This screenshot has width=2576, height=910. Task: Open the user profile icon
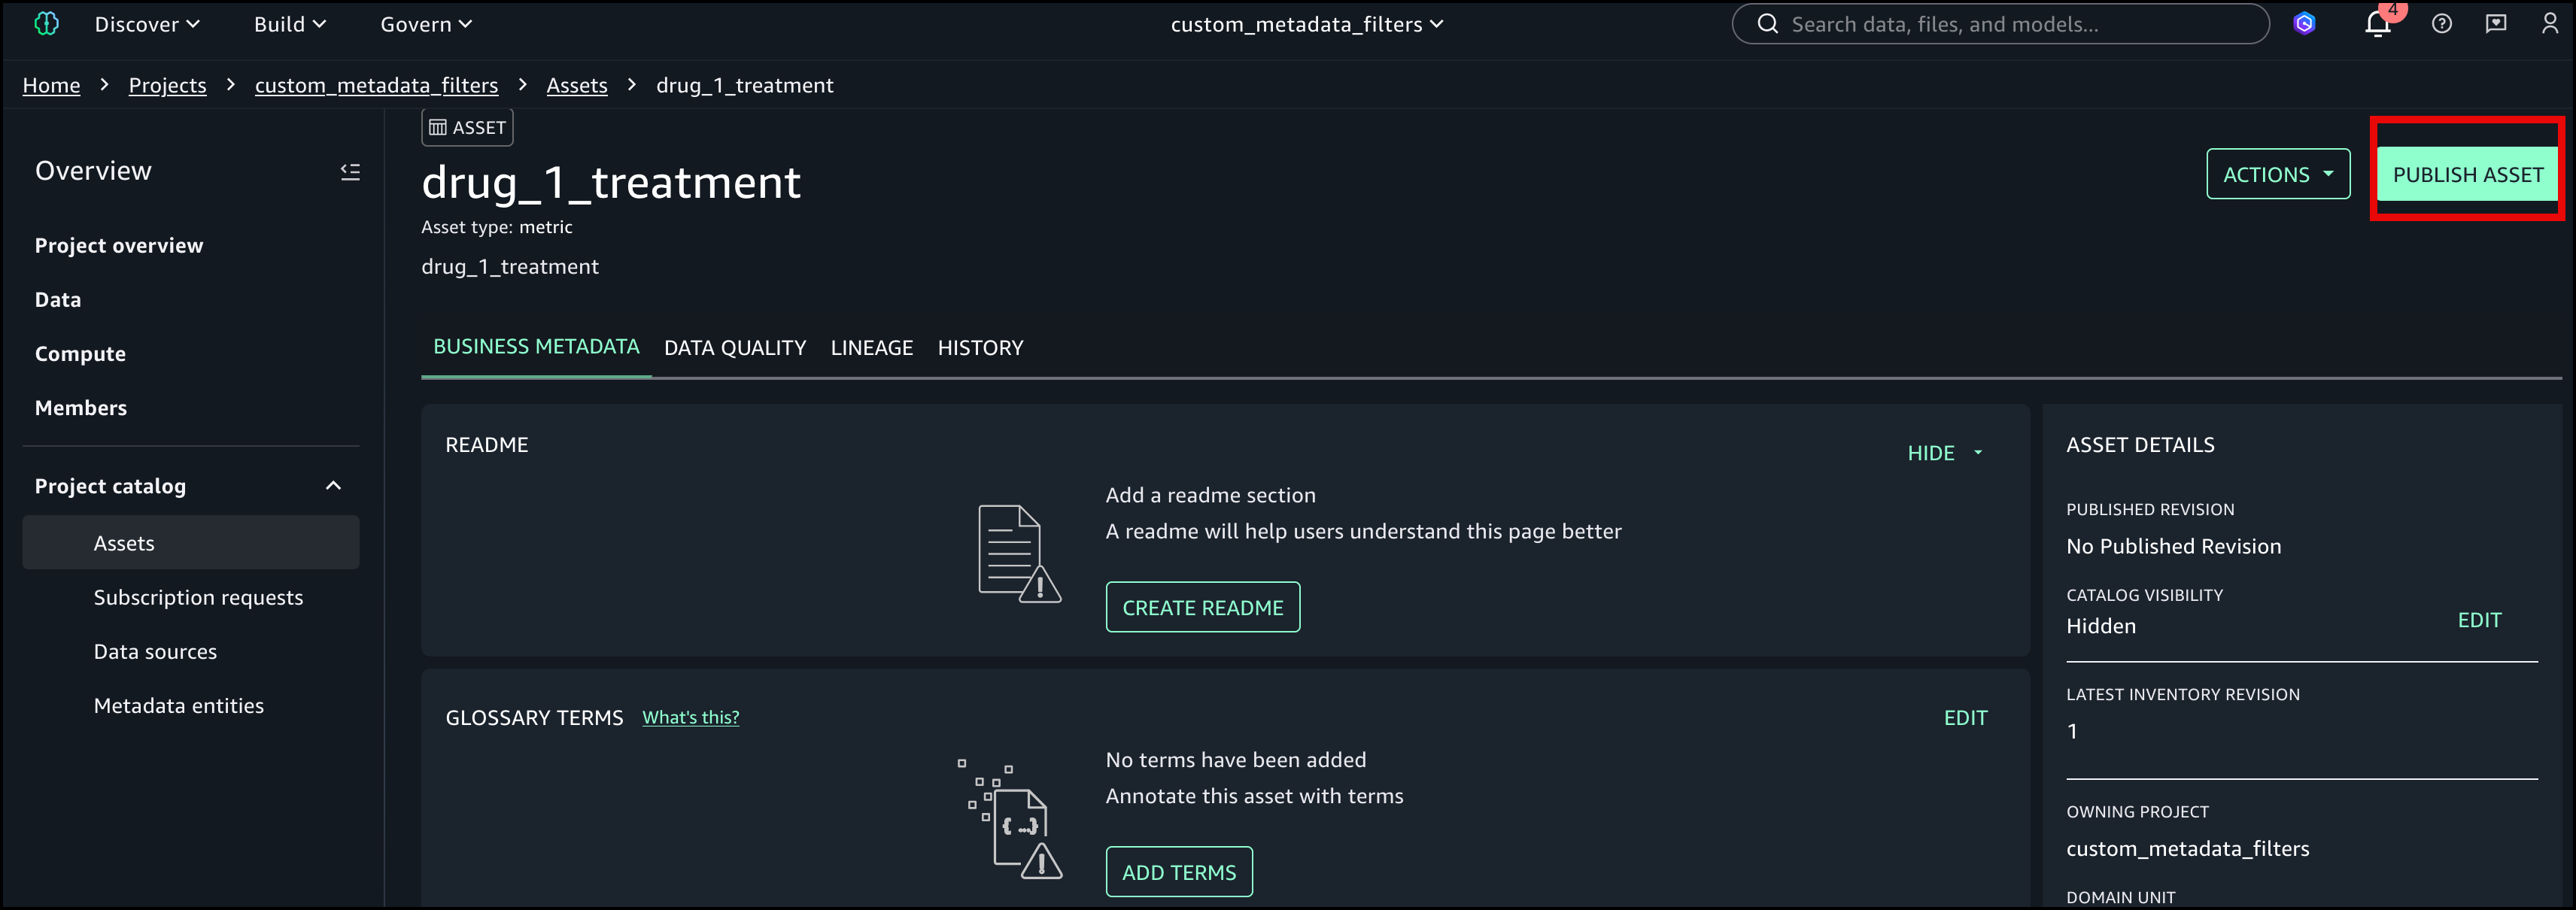tap(2549, 24)
